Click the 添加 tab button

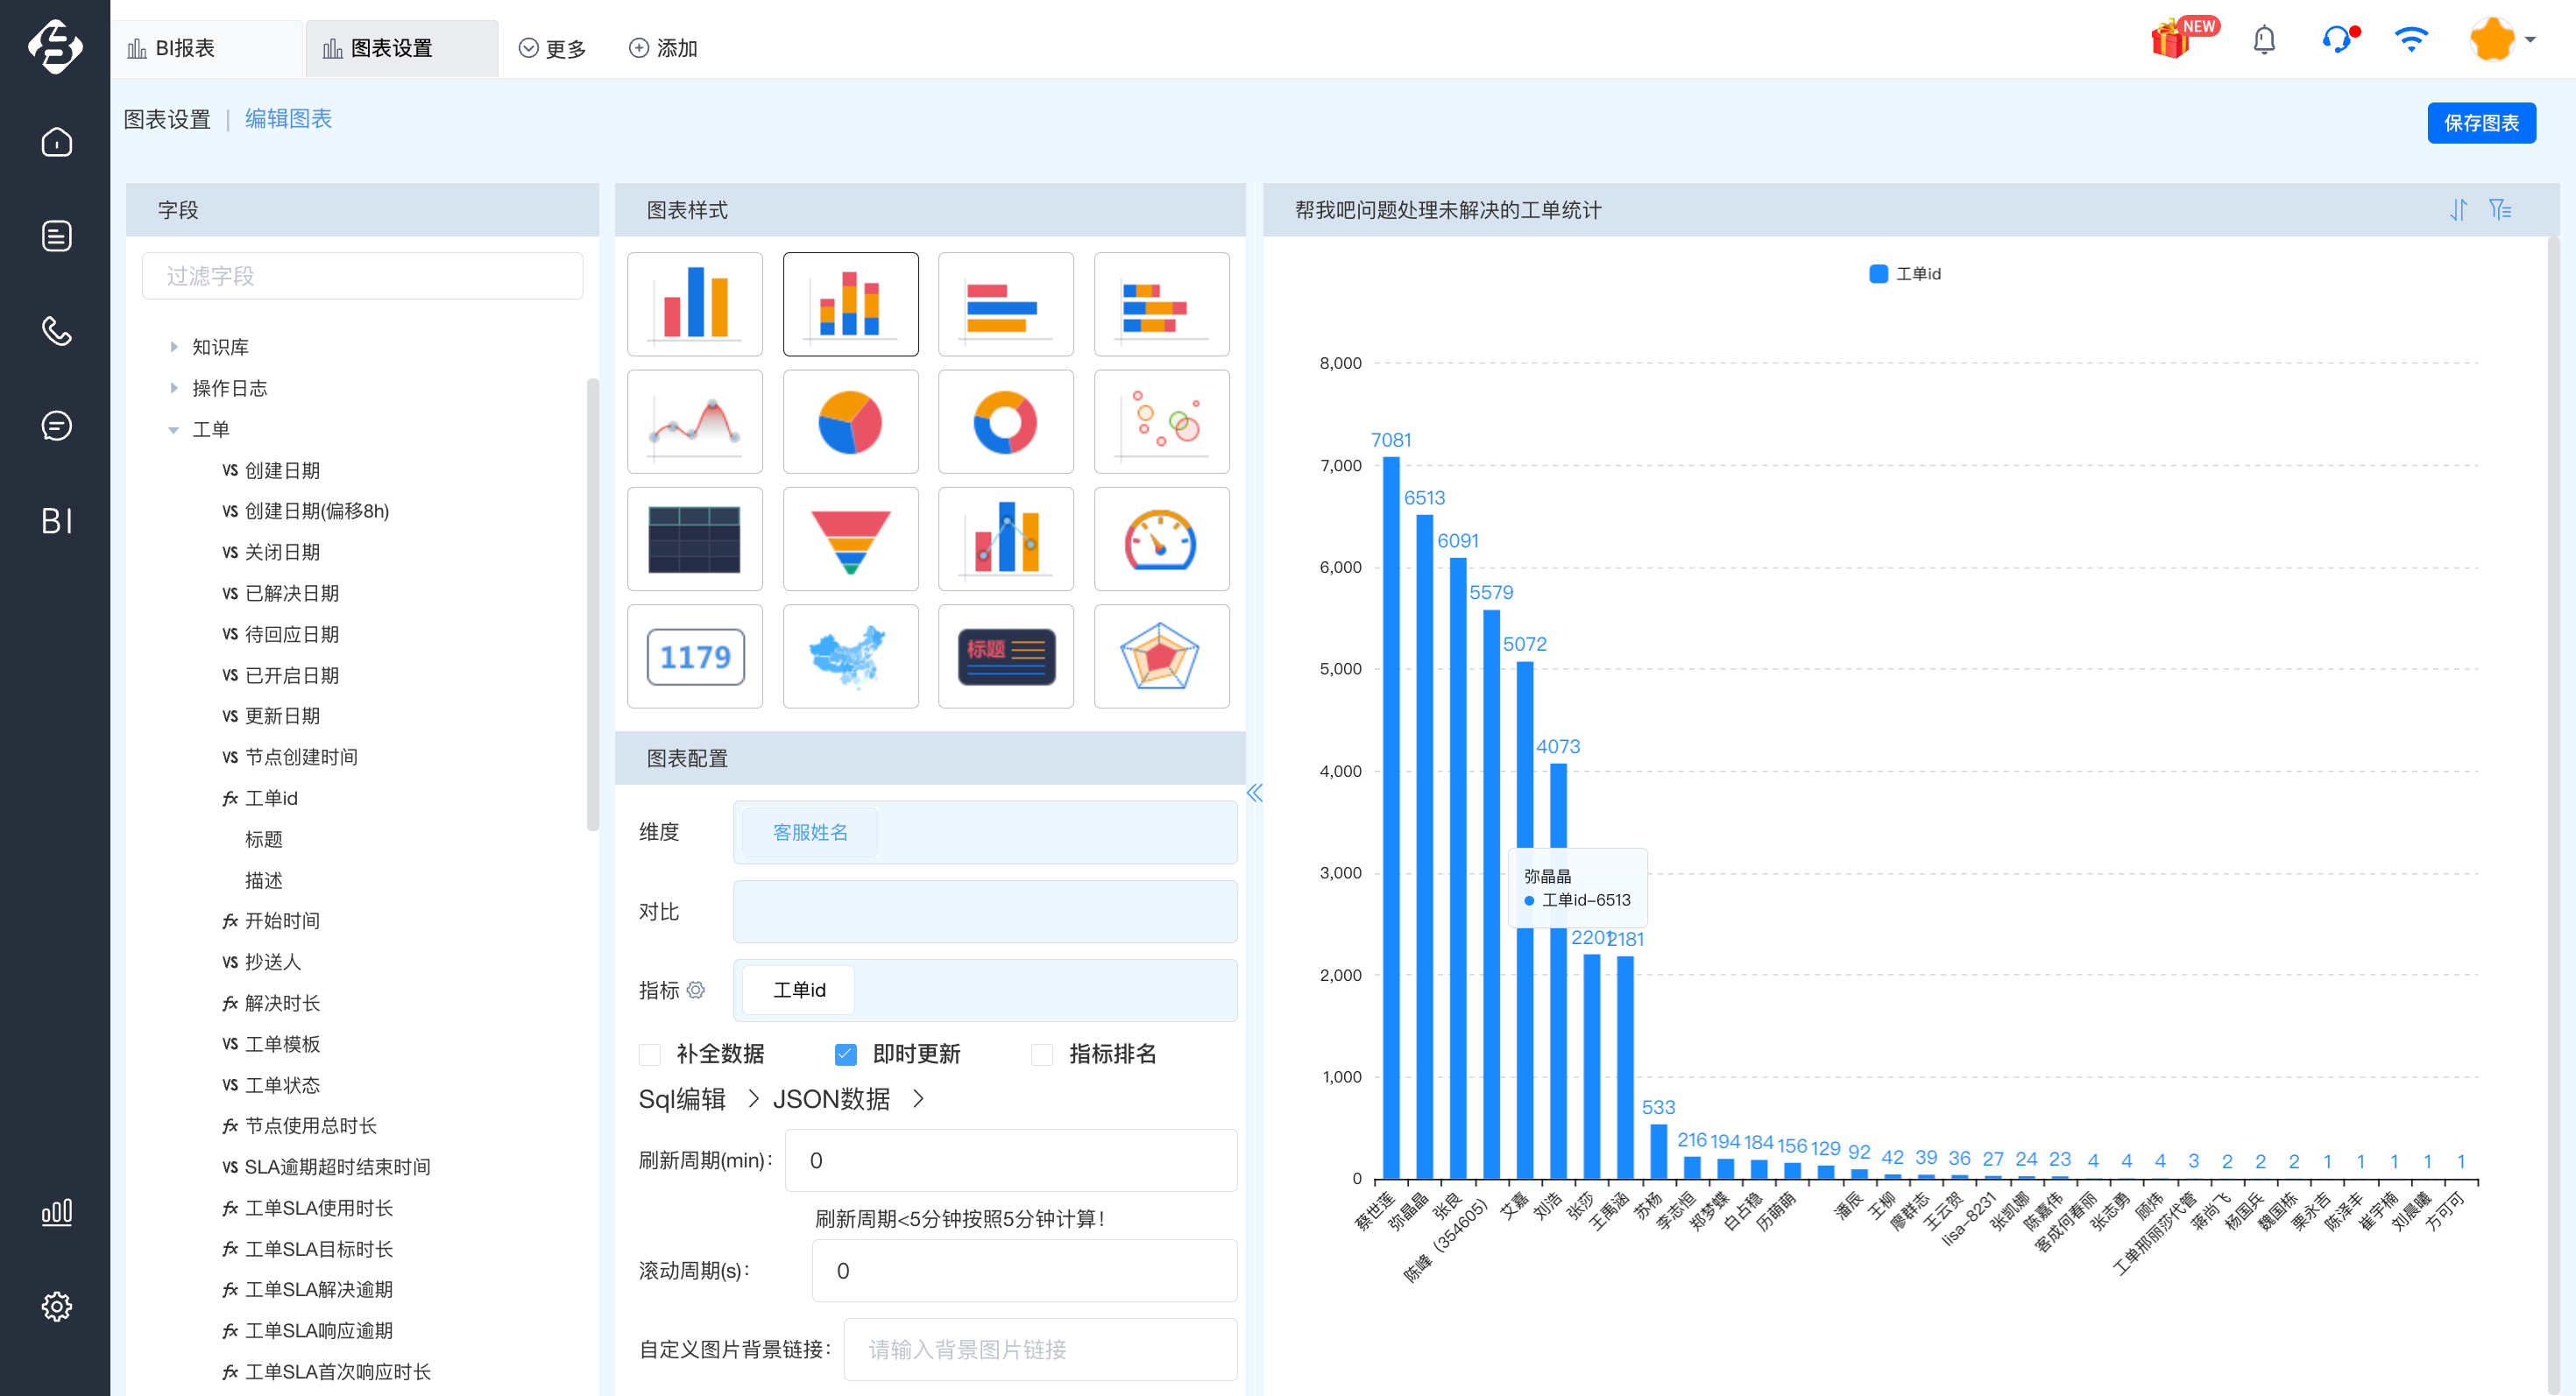[663, 48]
